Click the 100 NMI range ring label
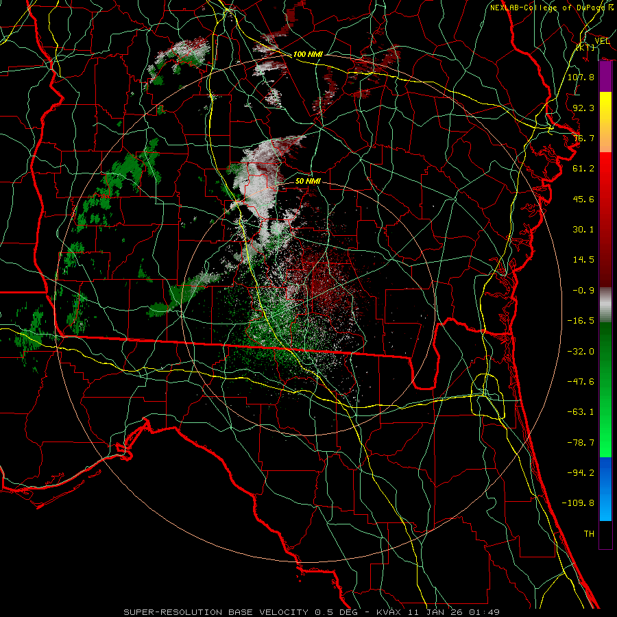617x617 pixels. [308, 54]
